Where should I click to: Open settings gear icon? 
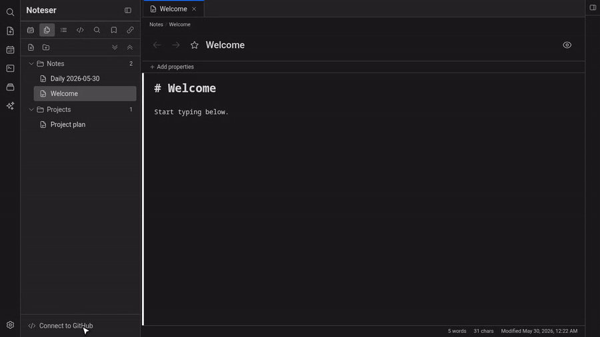10,325
